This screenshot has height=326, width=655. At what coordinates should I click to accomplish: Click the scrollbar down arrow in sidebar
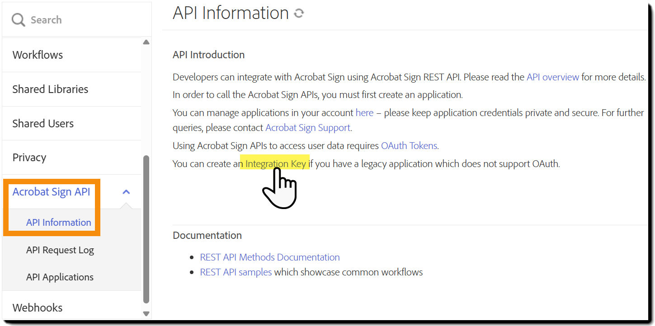point(146,313)
